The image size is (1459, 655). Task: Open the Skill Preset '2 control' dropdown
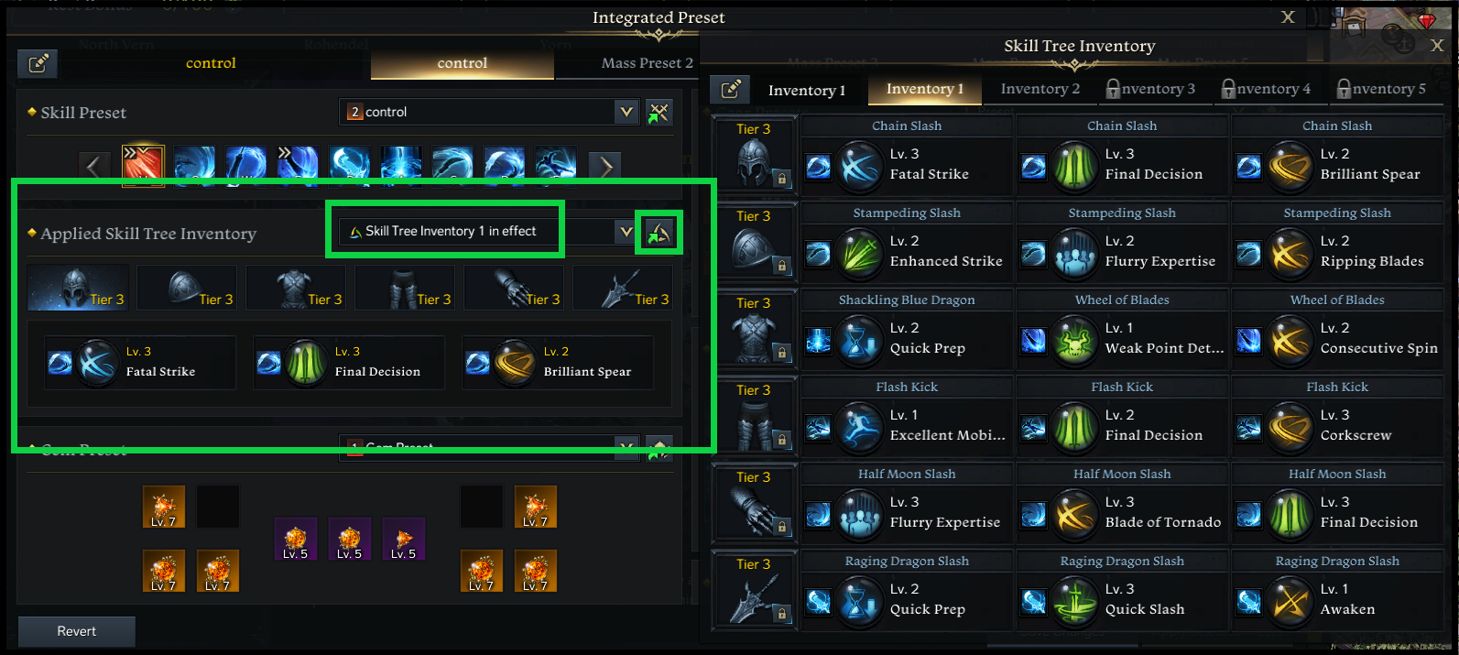(x=626, y=111)
